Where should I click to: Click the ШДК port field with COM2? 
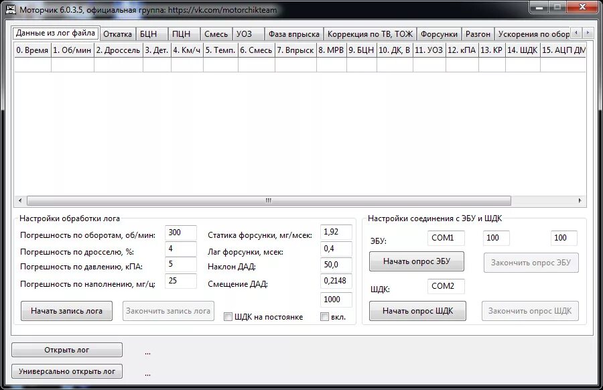click(446, 286)
